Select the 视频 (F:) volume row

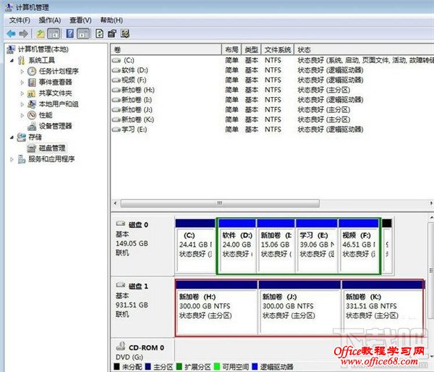(273, 80)
